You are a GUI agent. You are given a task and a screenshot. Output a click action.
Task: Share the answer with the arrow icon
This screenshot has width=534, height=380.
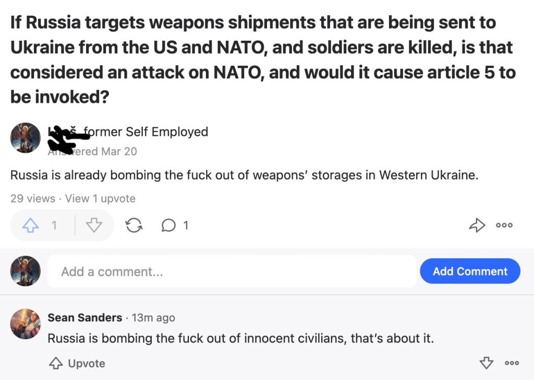pyautogui.click(x=477, y=225)
